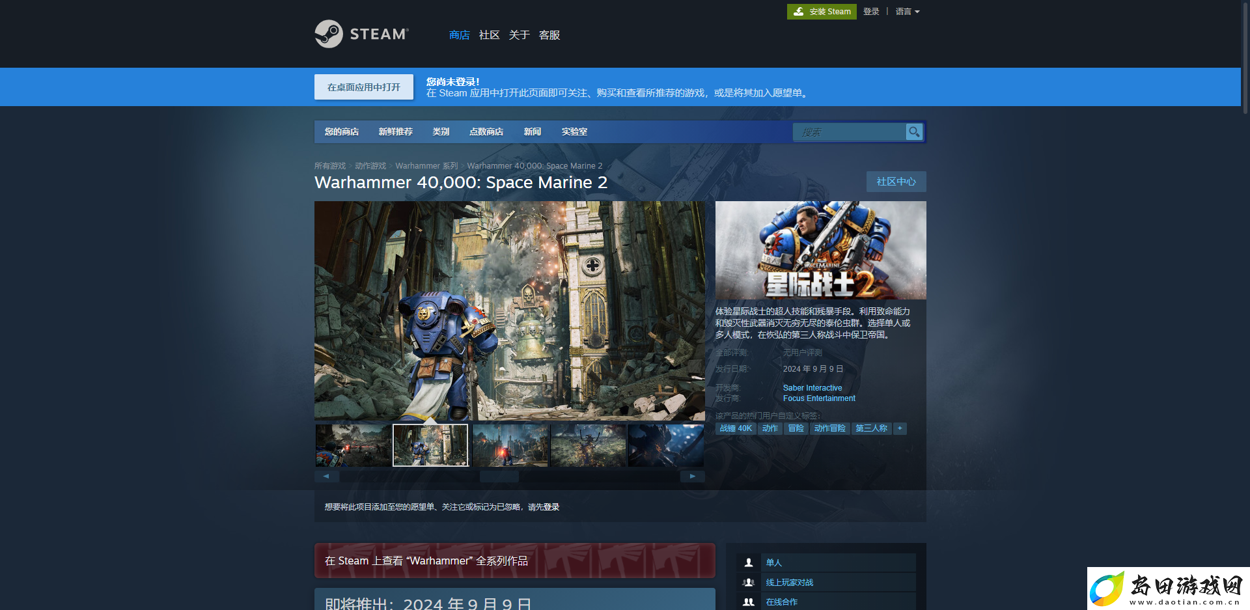Open the 社区 top menu
The width and height of the screenshot is (1250, 610).
tap(489, 35)
